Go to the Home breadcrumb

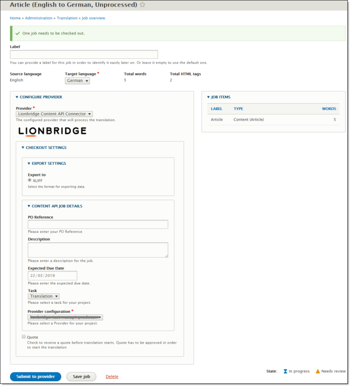(15, 18)
